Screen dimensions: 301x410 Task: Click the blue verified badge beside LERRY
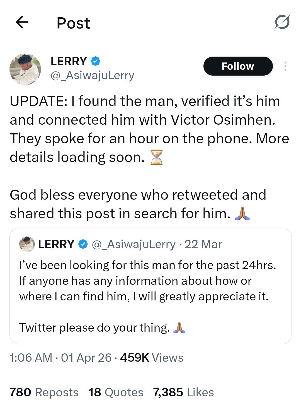[x=95, y=61]
